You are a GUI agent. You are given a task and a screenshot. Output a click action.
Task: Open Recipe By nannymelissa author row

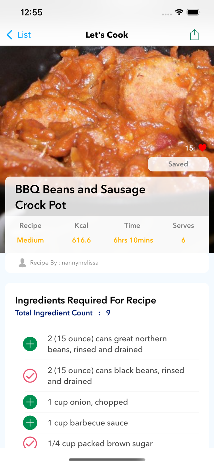pyautogui.click(x=64, y=263)
